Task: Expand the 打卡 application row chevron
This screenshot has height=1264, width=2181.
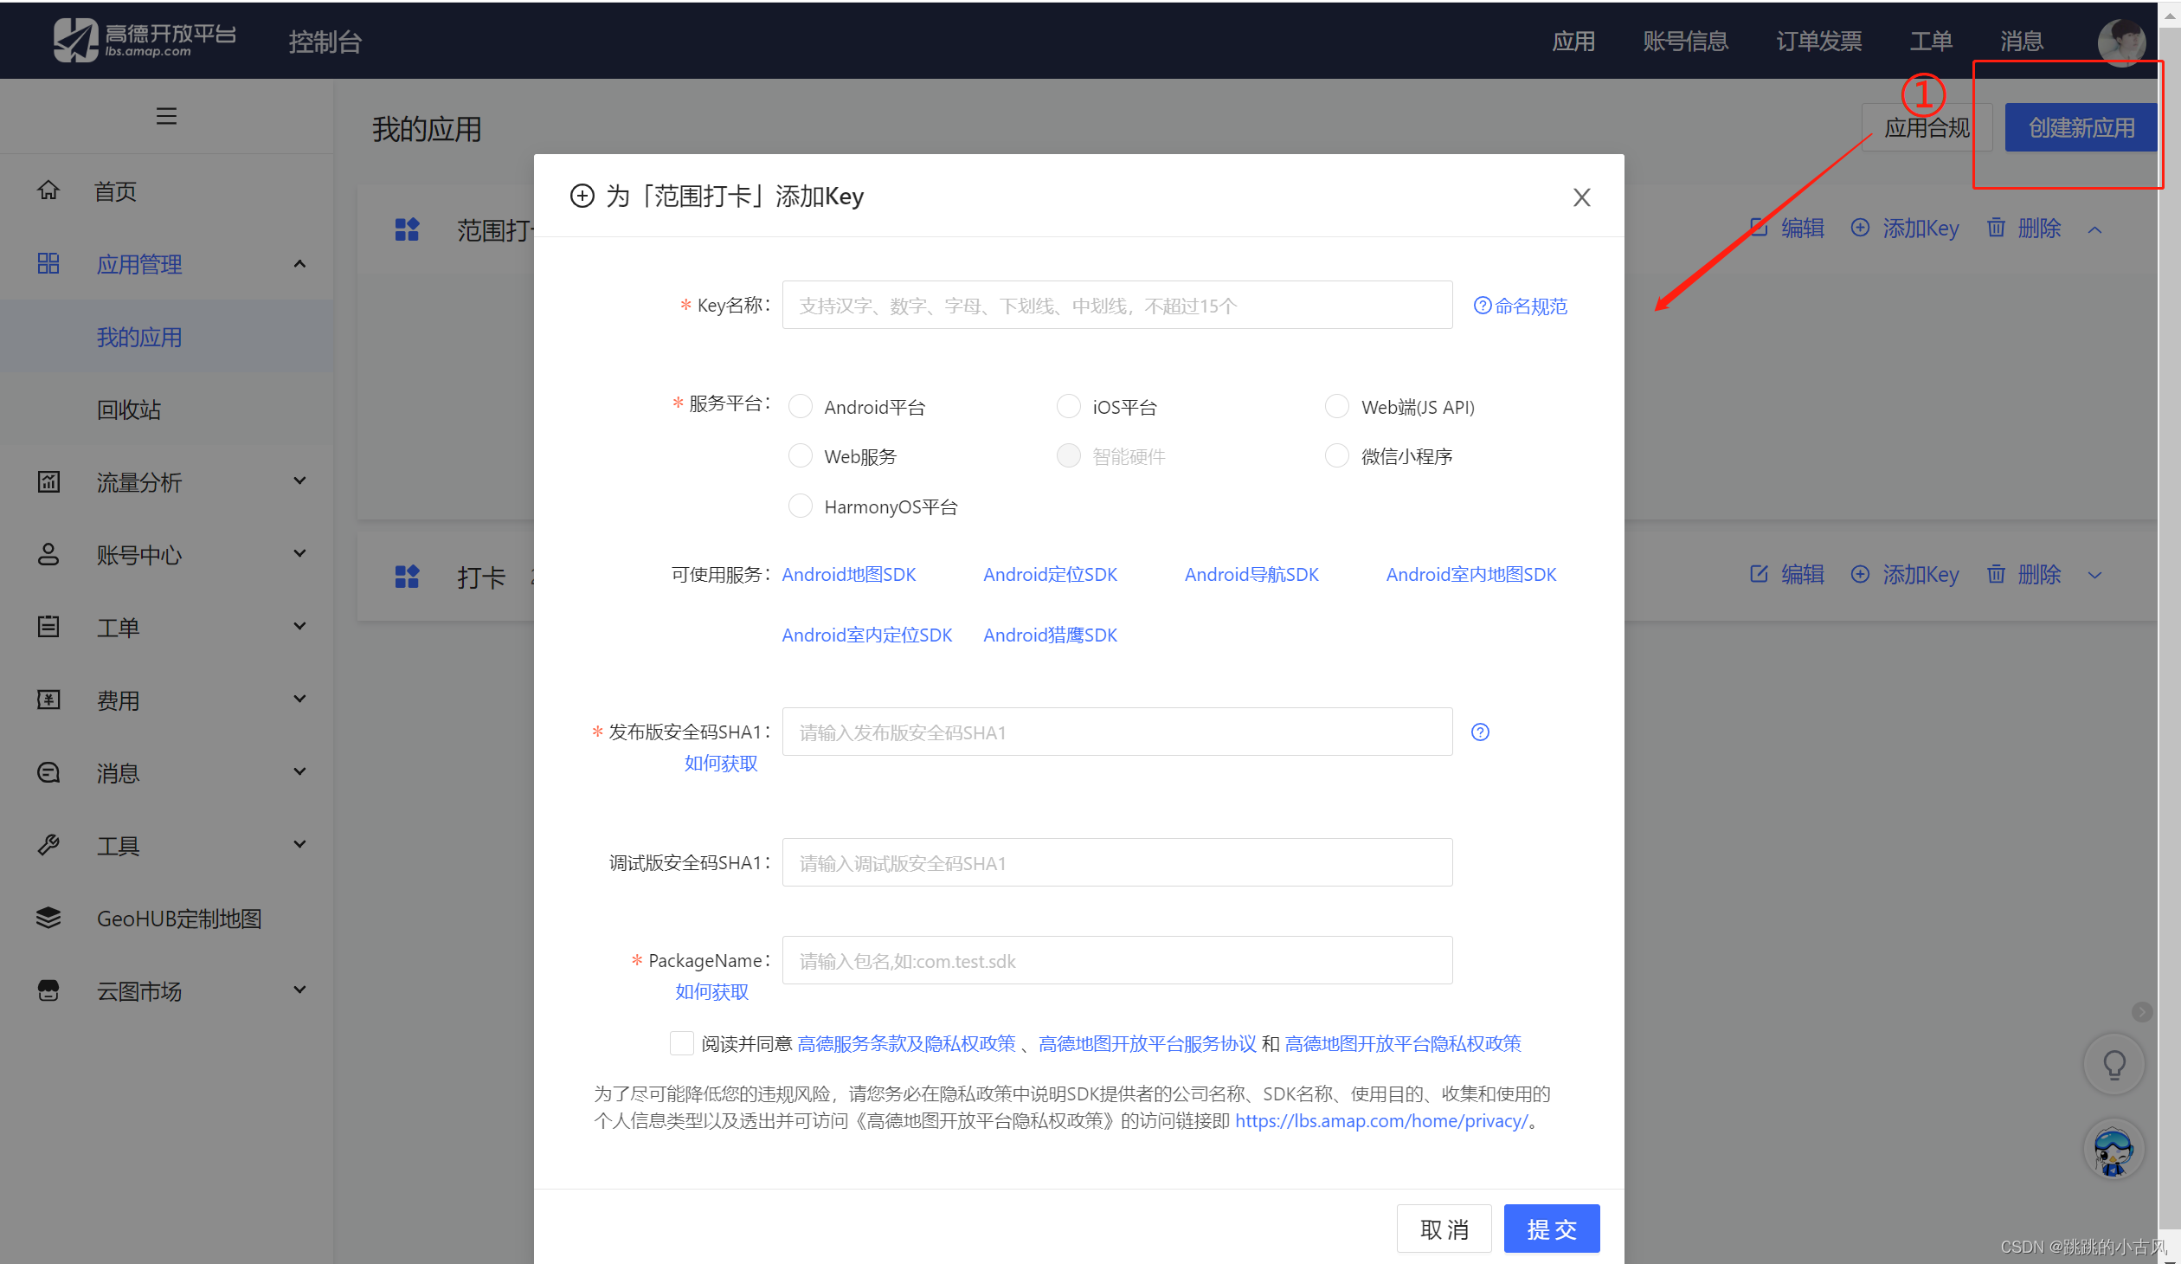Action: click(x=2094, y=576)
